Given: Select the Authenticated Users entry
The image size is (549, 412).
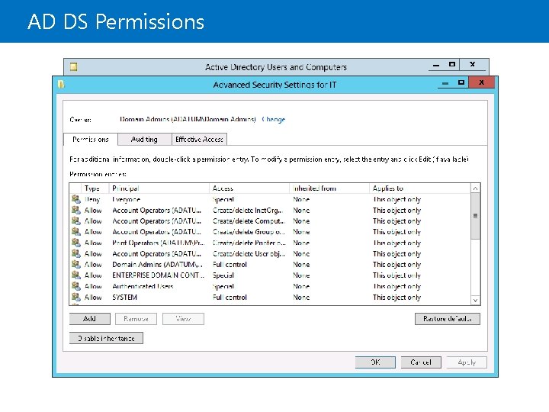Looking at the screenshot, I should (143, 286).
